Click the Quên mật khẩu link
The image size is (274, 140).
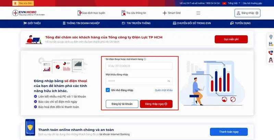click(164, 90)
